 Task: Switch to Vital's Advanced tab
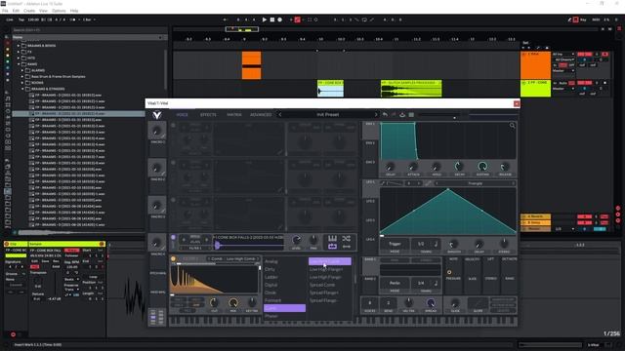[x=261, y=115]
